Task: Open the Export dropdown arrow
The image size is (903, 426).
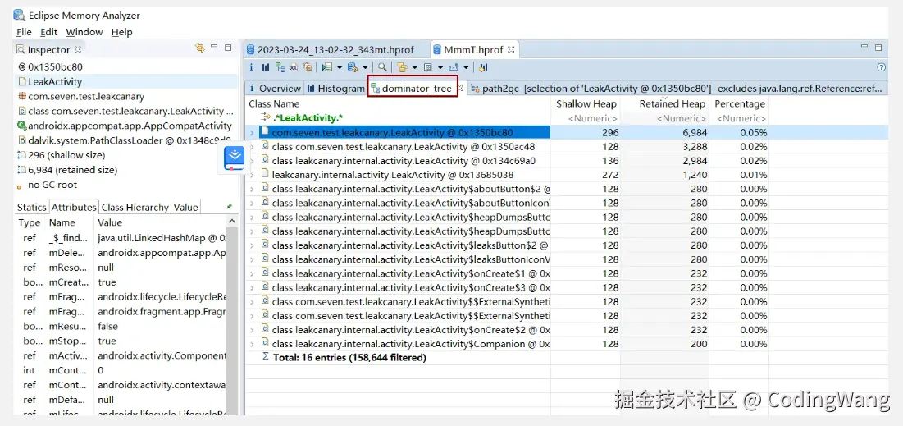Action: click(466, 68)
